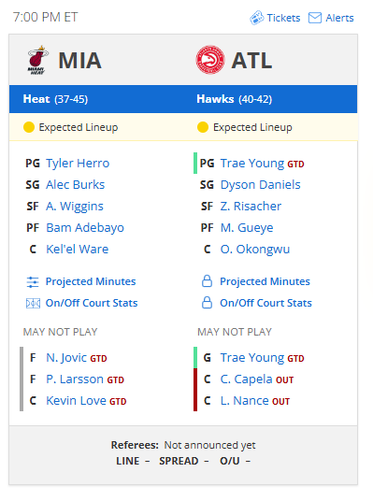373x501 pixels.
Task: Click the Heat Projected Minutes sliders icon
Action: 33,282
